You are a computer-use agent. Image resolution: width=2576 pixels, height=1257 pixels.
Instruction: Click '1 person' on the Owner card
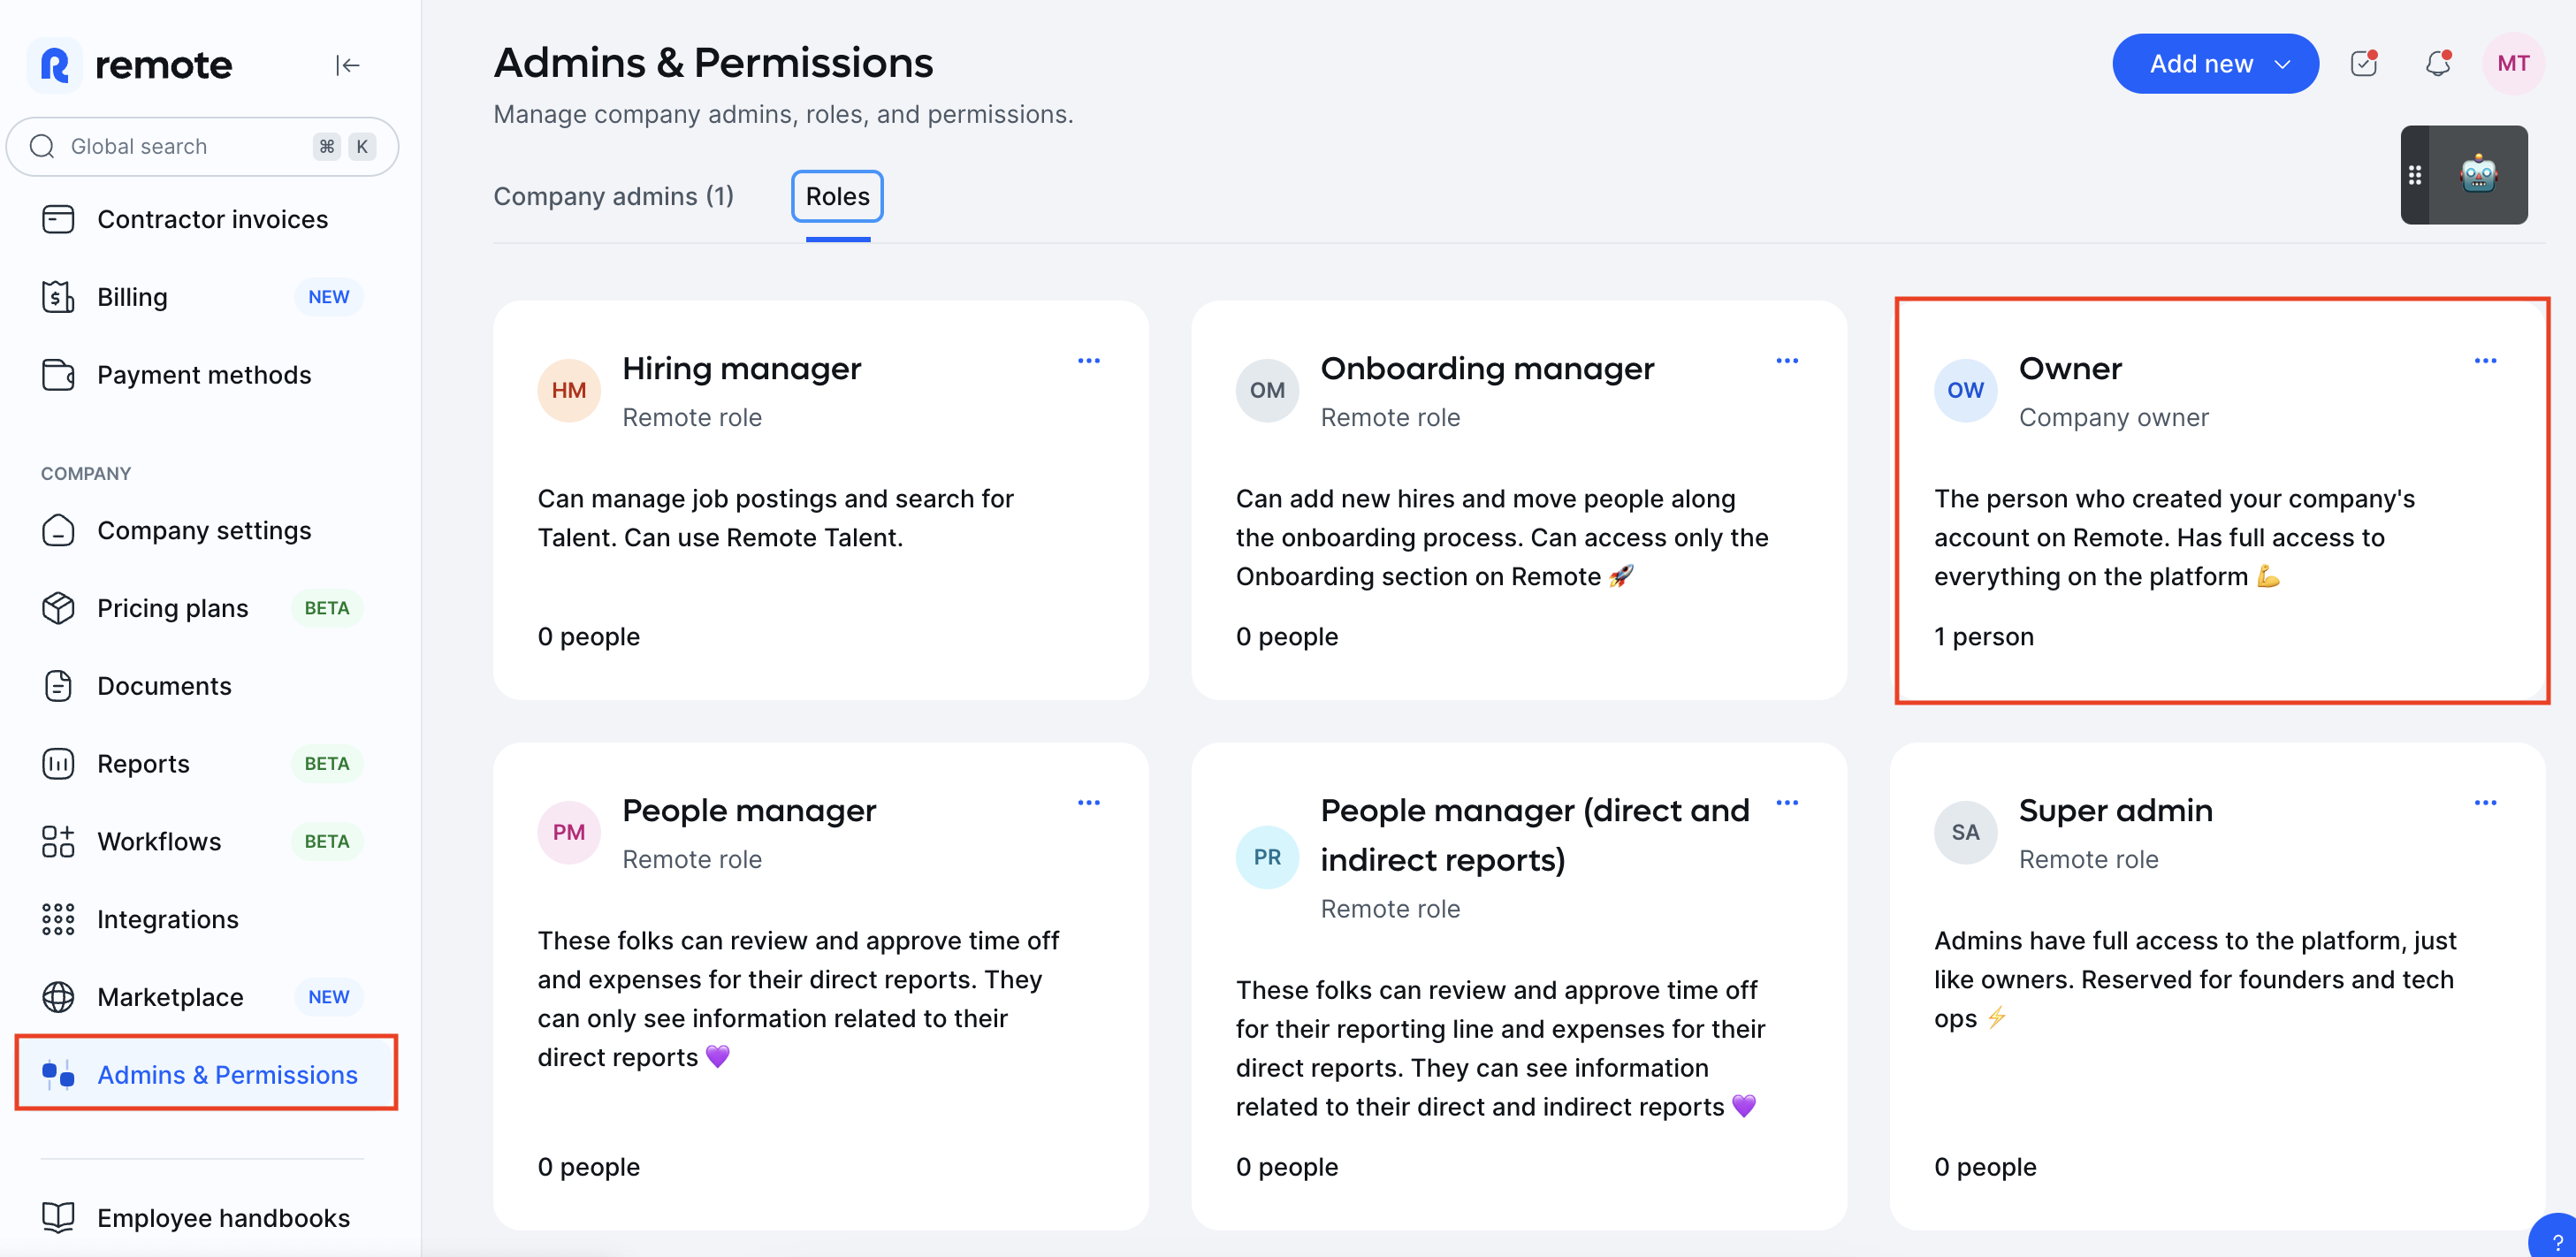(x=1984, y=637)
